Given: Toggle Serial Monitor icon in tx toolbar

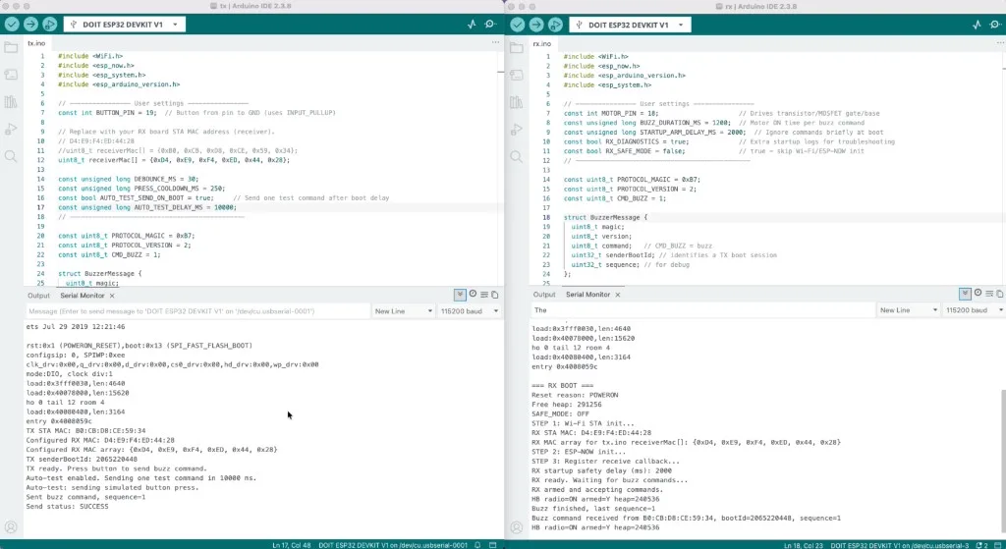Looking at the screenshot, I should click(x=491, y=25).
